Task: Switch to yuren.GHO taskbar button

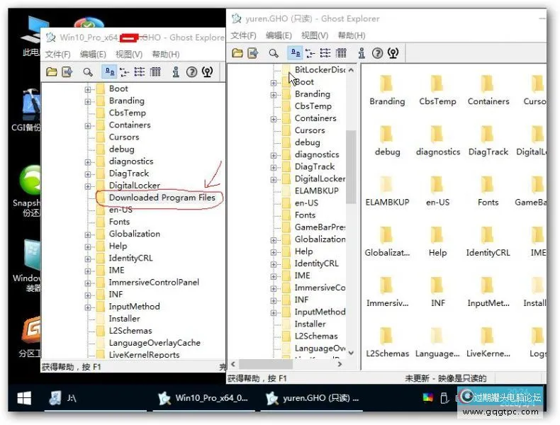Action: 313,398
